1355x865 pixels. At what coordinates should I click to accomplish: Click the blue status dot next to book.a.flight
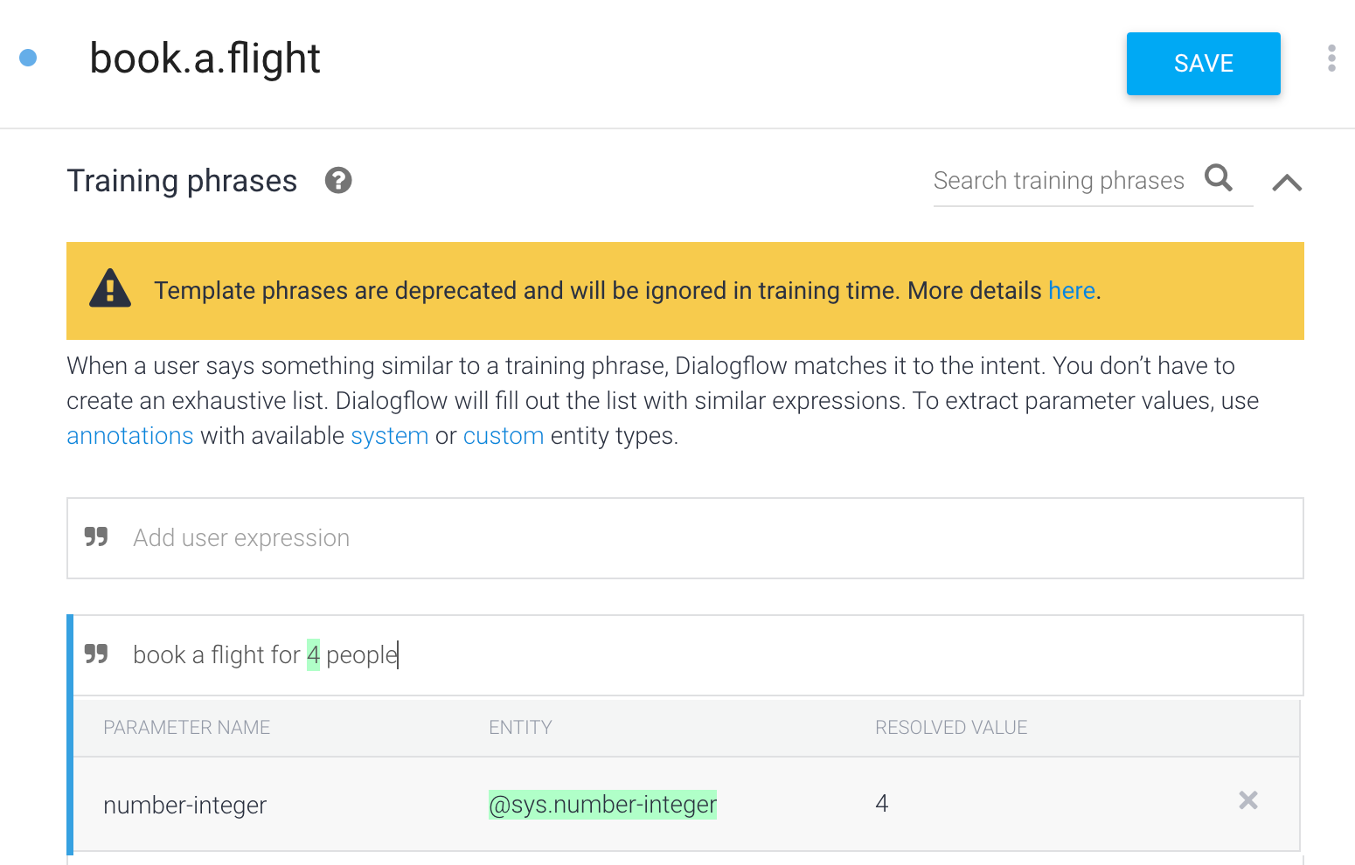tap(28, 58)
